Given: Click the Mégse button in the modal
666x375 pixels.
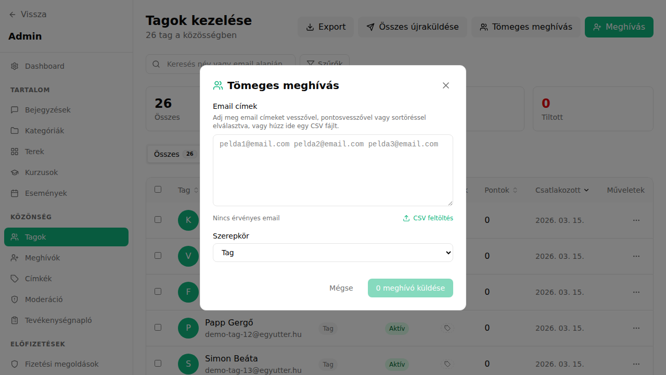Looking at the screenshot, I should pos(341,287).
